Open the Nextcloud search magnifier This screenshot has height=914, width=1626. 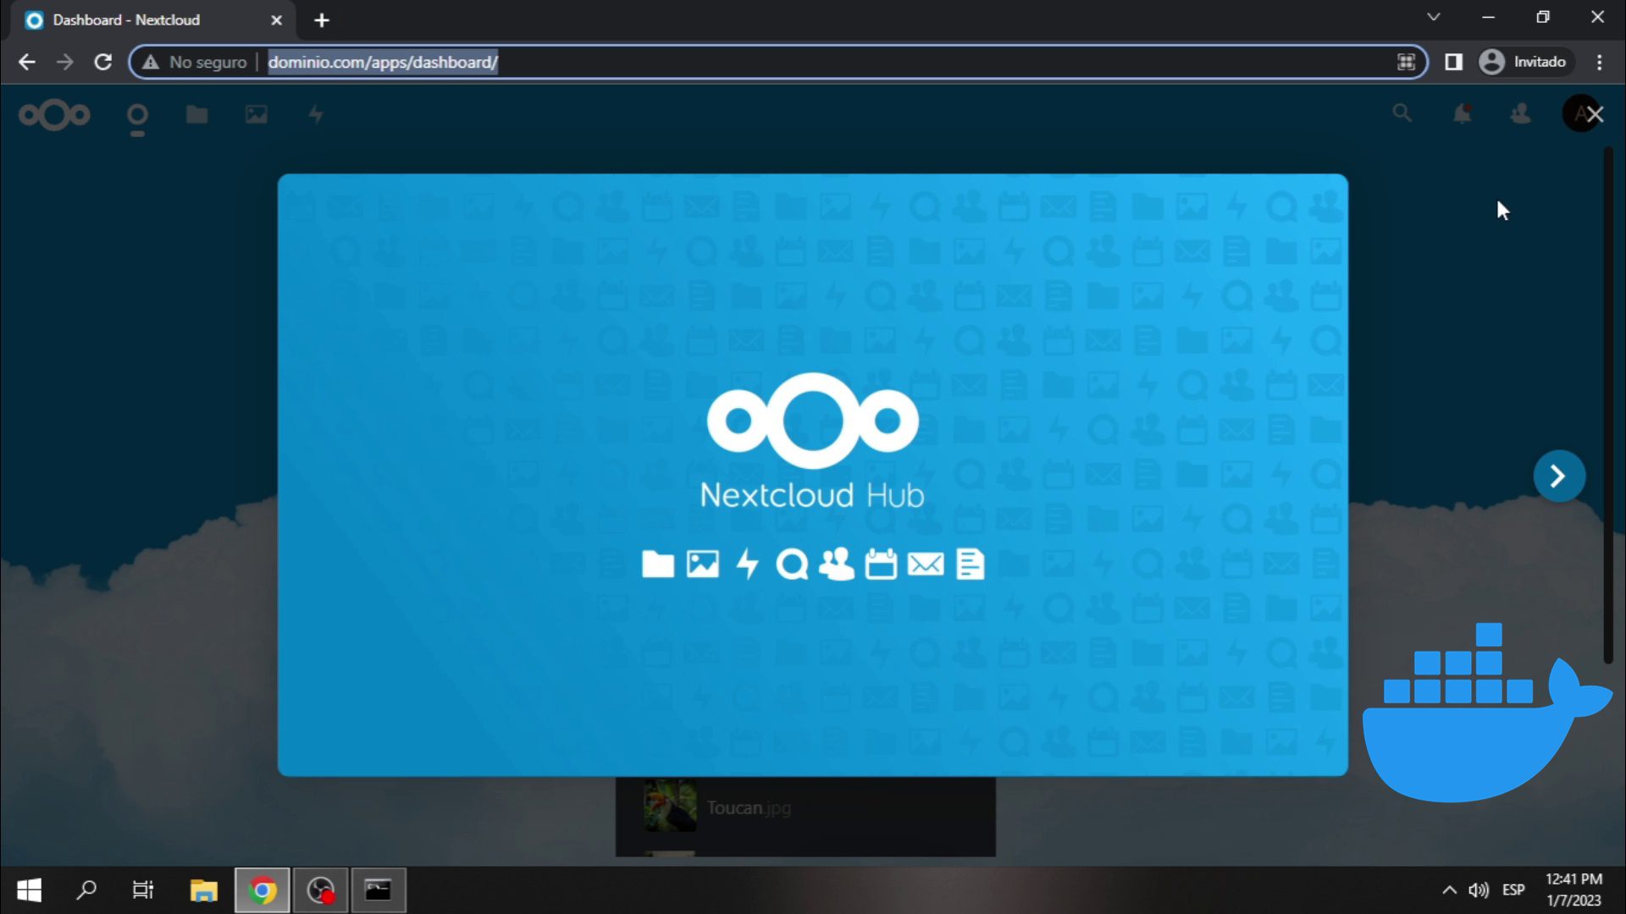pyautogui.click(x=1402, y=113)
